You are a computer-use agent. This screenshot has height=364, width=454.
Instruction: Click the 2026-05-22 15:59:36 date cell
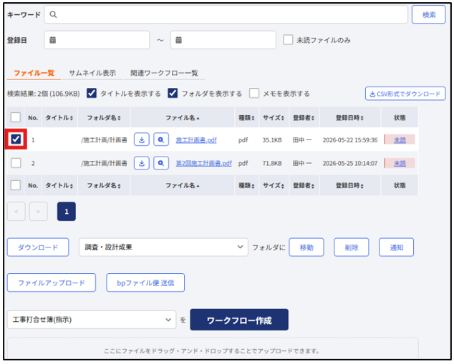coord(350,140)
